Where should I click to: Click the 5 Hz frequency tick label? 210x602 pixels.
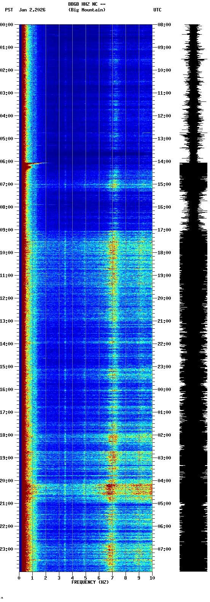[x=86, y=578]
